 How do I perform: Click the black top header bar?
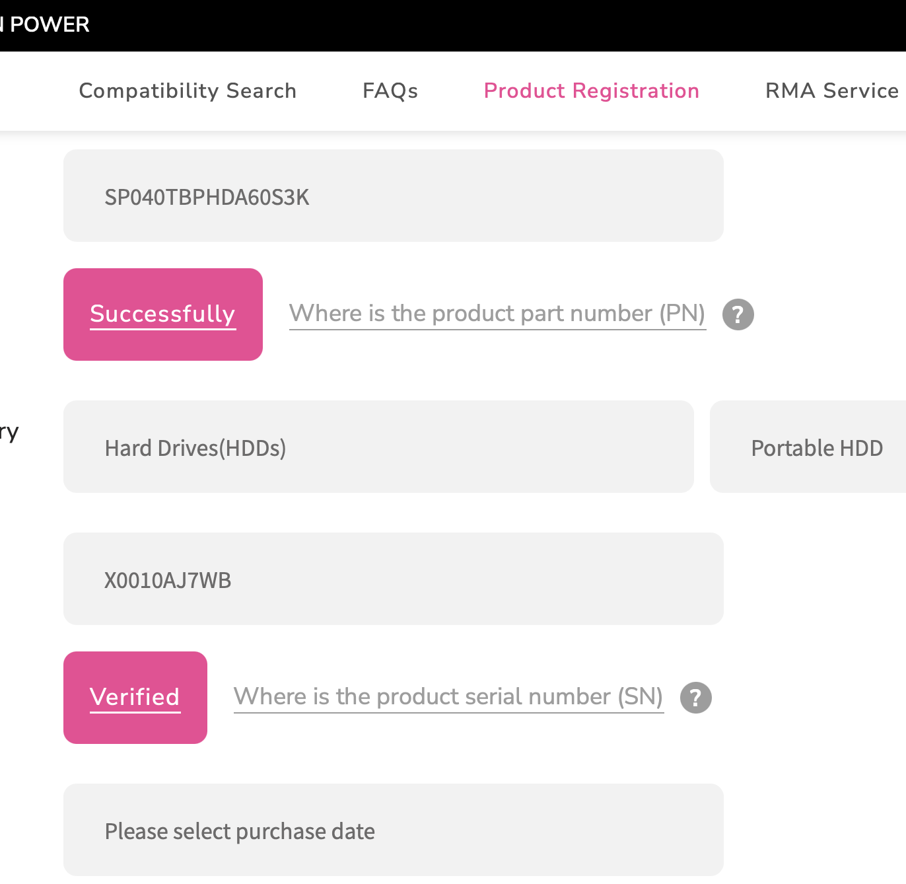pos(462,25)
